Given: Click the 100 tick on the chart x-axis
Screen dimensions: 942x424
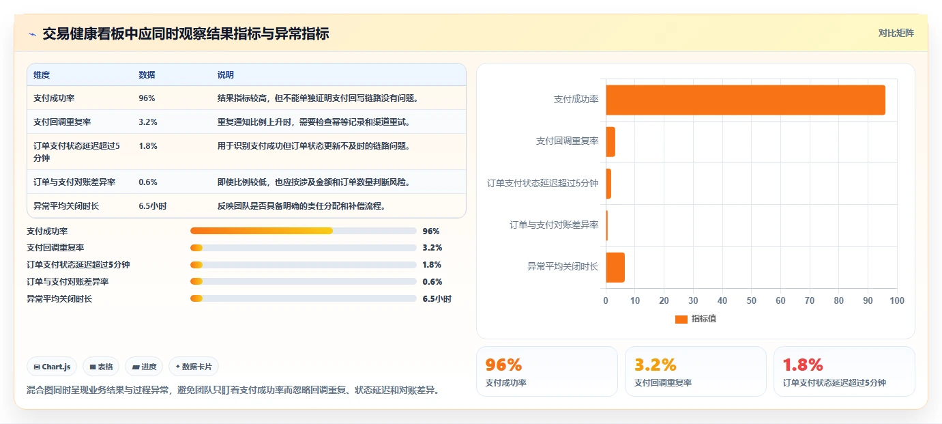Looking at the screenshot, I should (x=897, y=300).
